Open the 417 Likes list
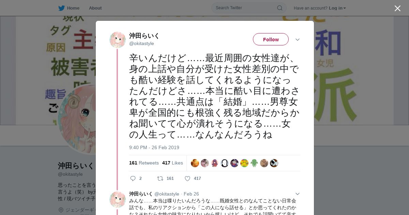 (172, 163)
